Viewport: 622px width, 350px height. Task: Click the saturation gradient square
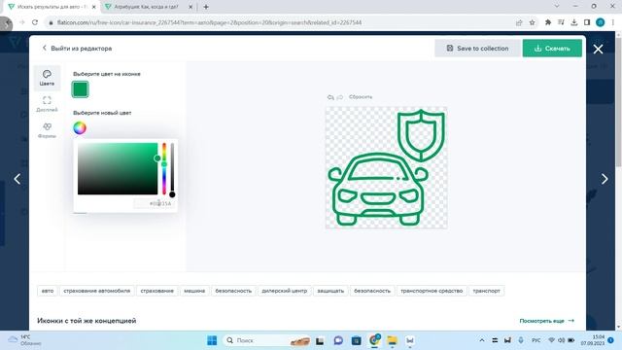click(118, 168)
